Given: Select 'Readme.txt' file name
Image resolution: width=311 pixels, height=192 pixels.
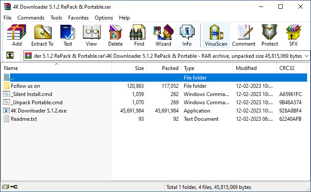Looking at the screenshot, I should point(24,119).
